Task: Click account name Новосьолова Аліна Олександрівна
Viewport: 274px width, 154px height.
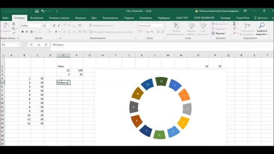Action: 219,11
